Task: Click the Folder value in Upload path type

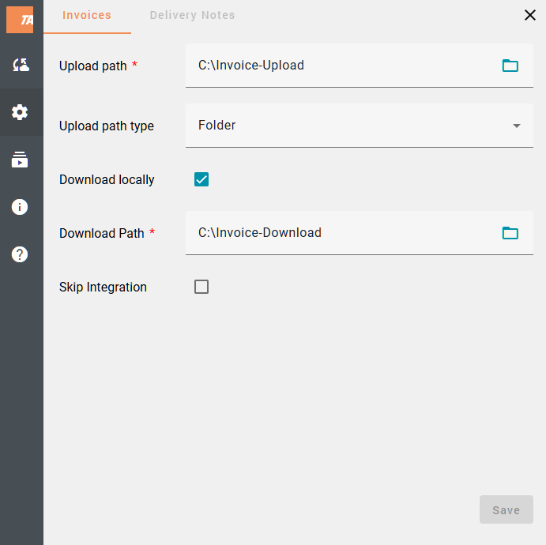Action: [x=217, y=126]
